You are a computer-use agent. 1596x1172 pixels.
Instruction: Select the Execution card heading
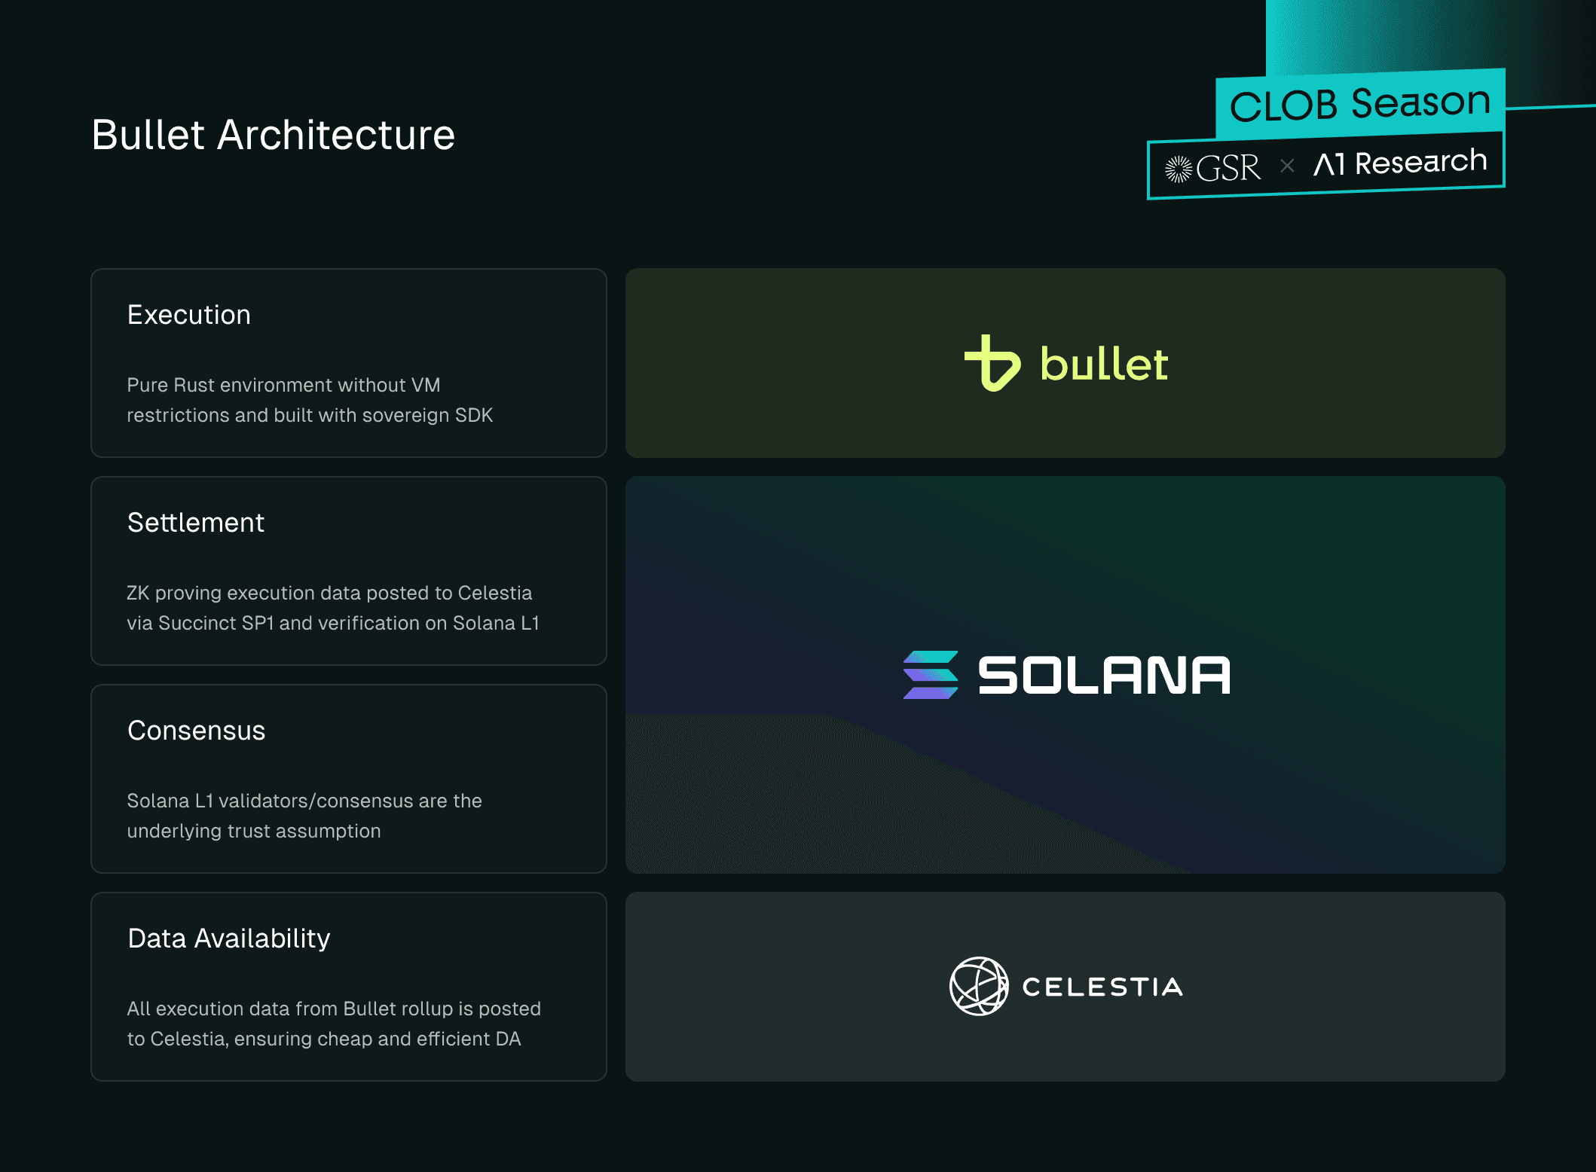click(x=189, y=315)
